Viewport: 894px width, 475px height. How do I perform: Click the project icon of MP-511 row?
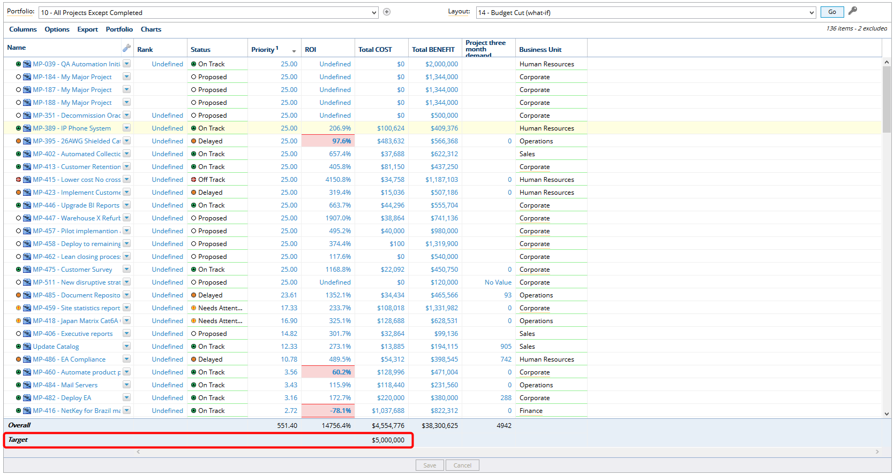[x=27, y=282]
